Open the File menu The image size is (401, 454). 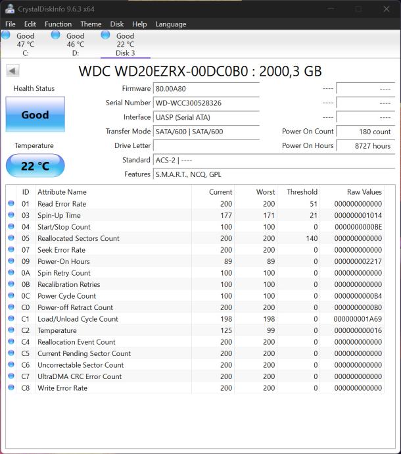point(11,24)
